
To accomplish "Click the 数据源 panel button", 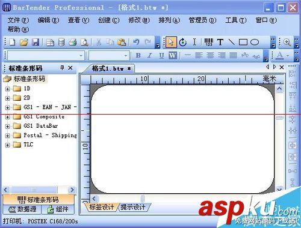I will click(22, 209).
